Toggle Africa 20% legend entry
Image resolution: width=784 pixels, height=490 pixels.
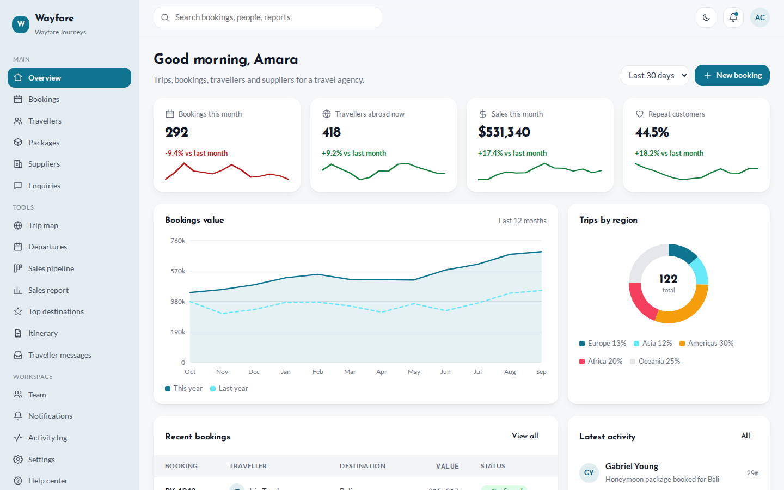(601, 362)
